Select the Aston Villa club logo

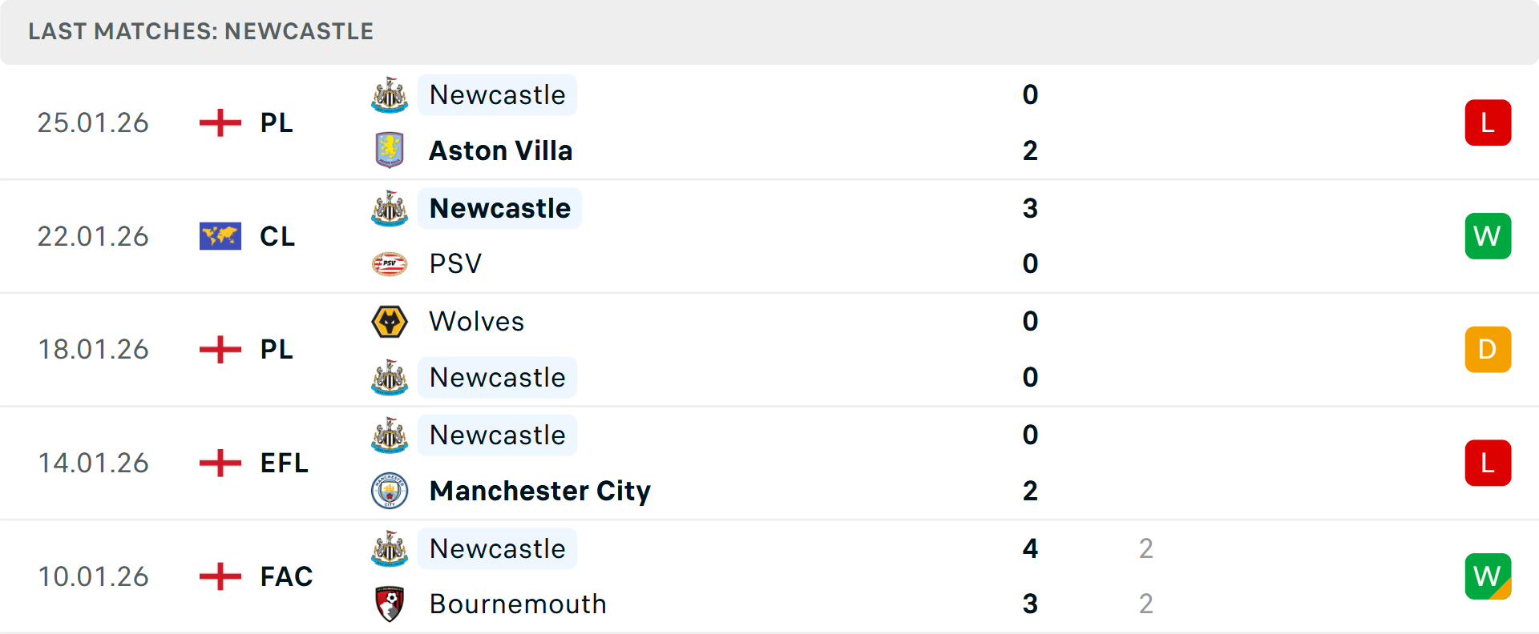click(390, 150)
